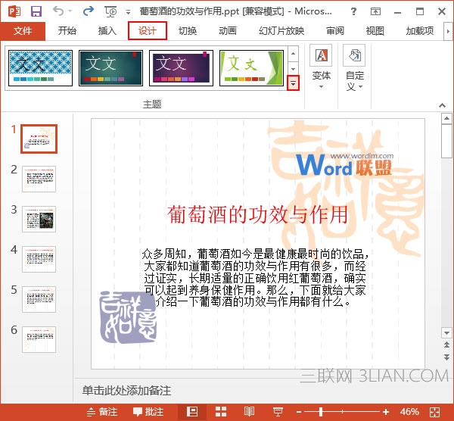The image size is (454, 421).
Task: Switch to Reading view icon
Action: (x=249, y=412)
